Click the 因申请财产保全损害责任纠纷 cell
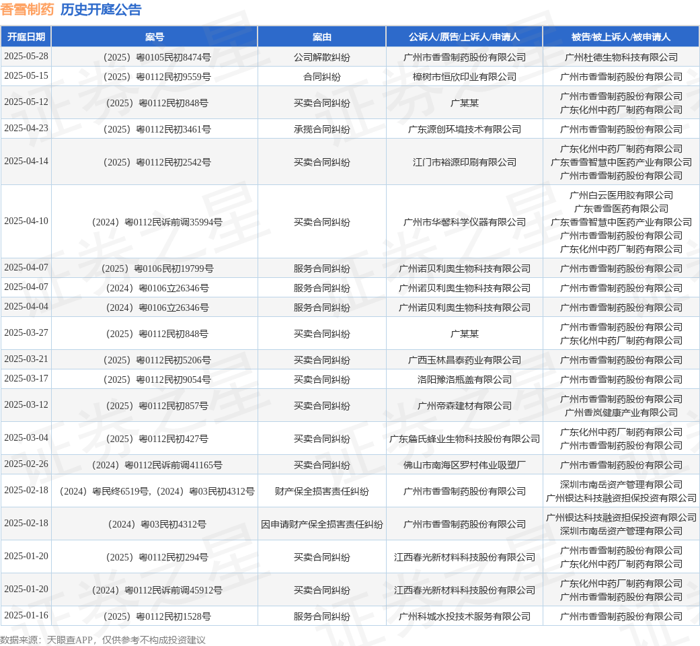This screenshot has width=700, height=646. click(322, 524)
